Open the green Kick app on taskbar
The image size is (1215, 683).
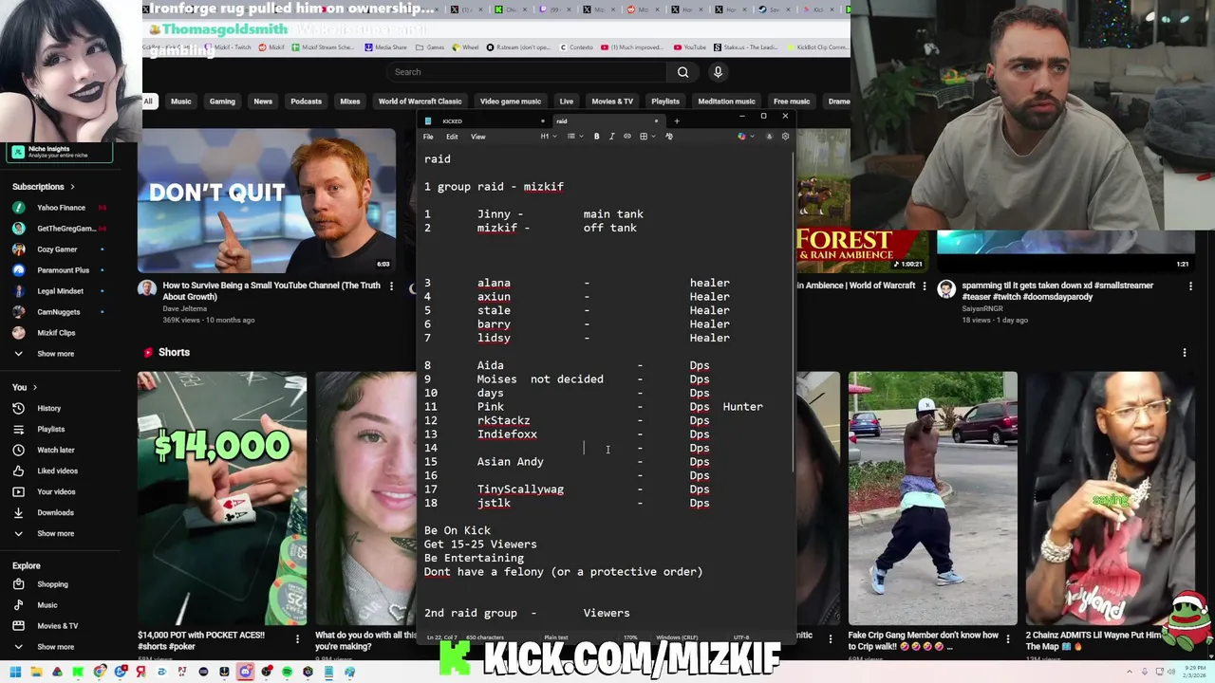[x=78, y=673]
